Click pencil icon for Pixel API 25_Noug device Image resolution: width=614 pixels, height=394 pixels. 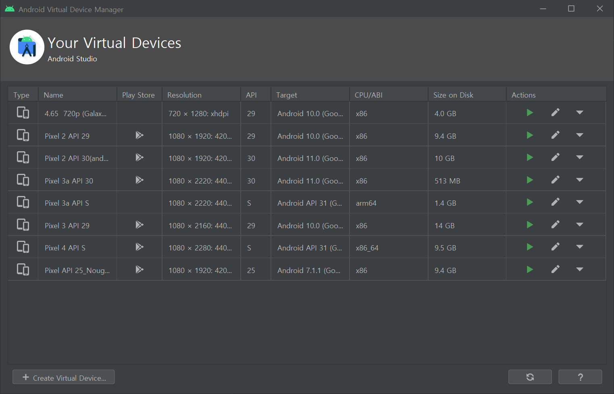click(555, 269)
